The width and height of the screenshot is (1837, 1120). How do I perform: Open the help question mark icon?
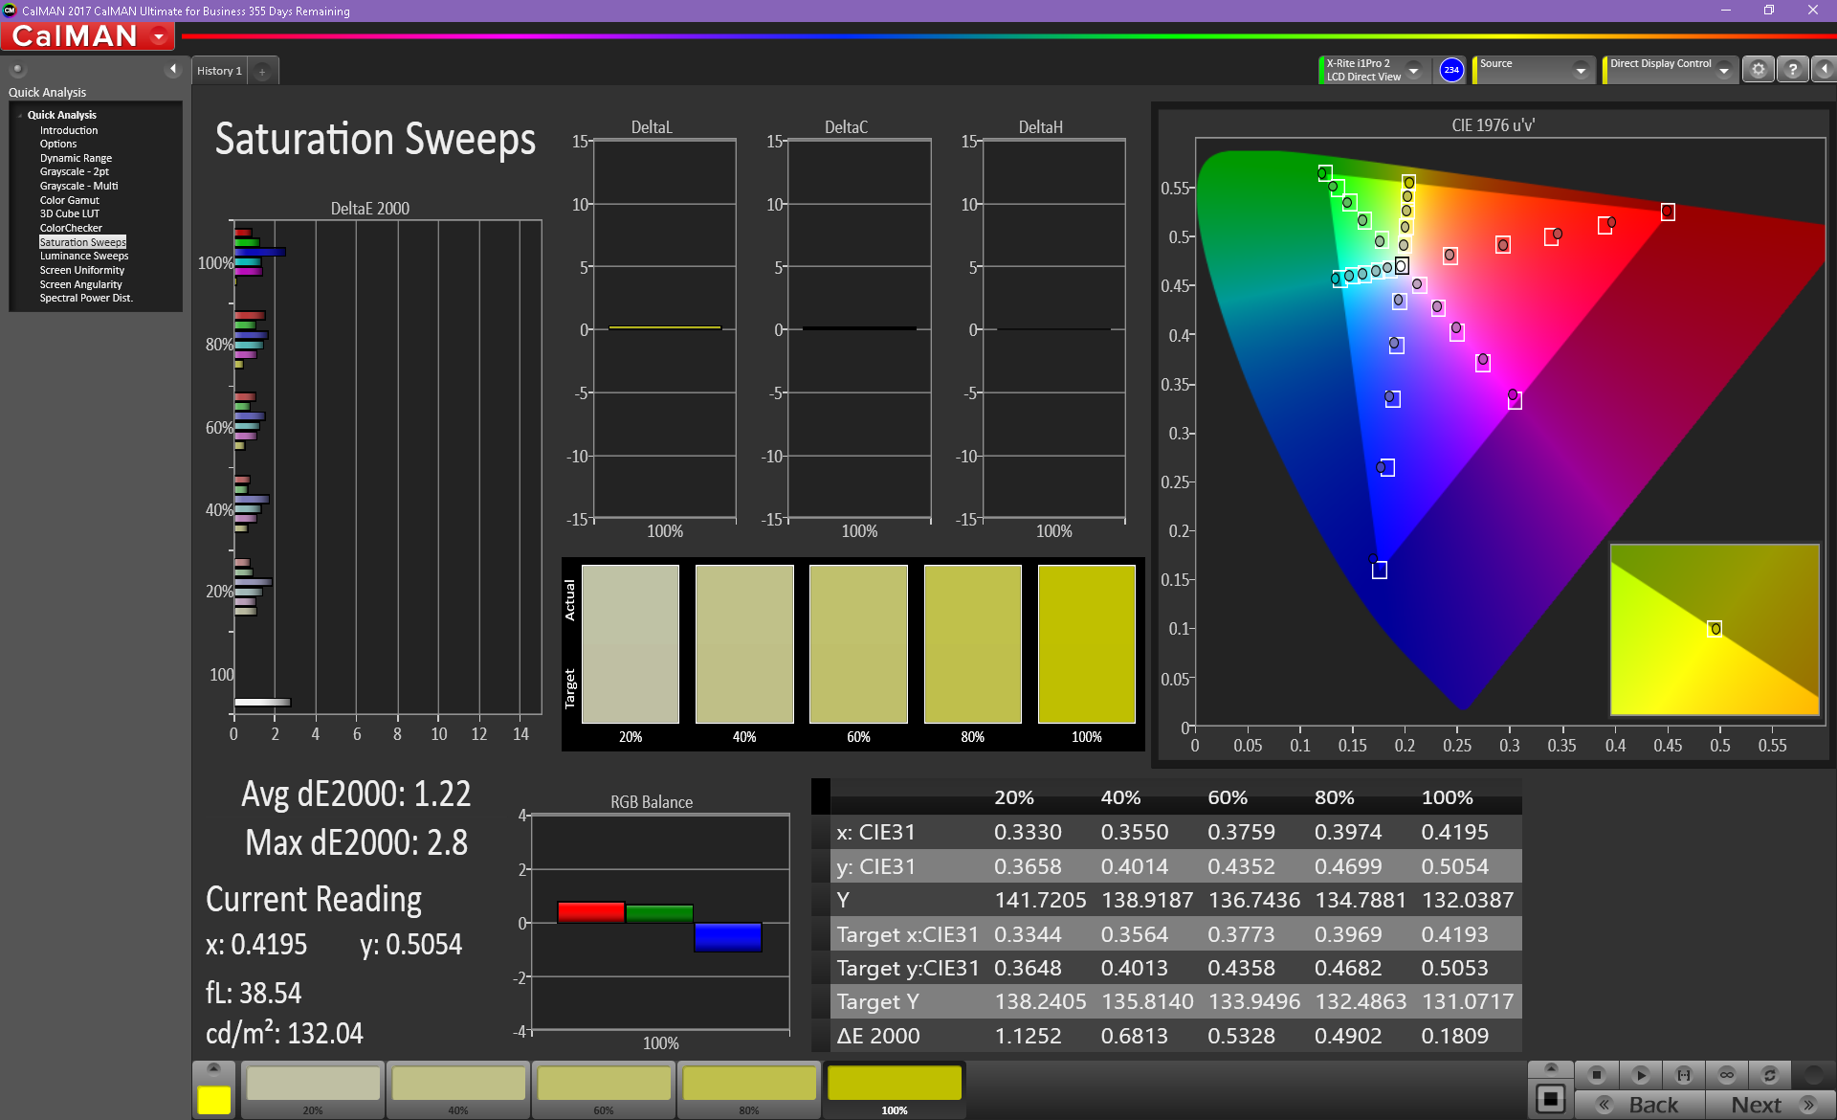coord(1792,70)
